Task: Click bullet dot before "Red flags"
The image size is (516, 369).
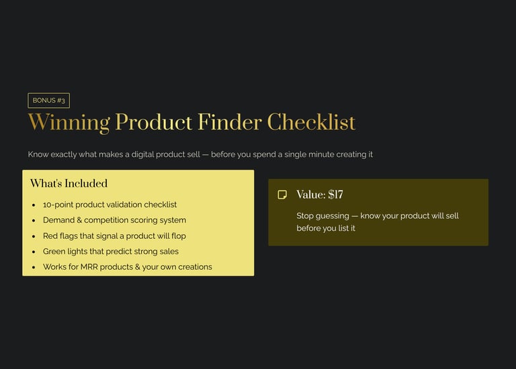Action: click(x=34, y=237)
